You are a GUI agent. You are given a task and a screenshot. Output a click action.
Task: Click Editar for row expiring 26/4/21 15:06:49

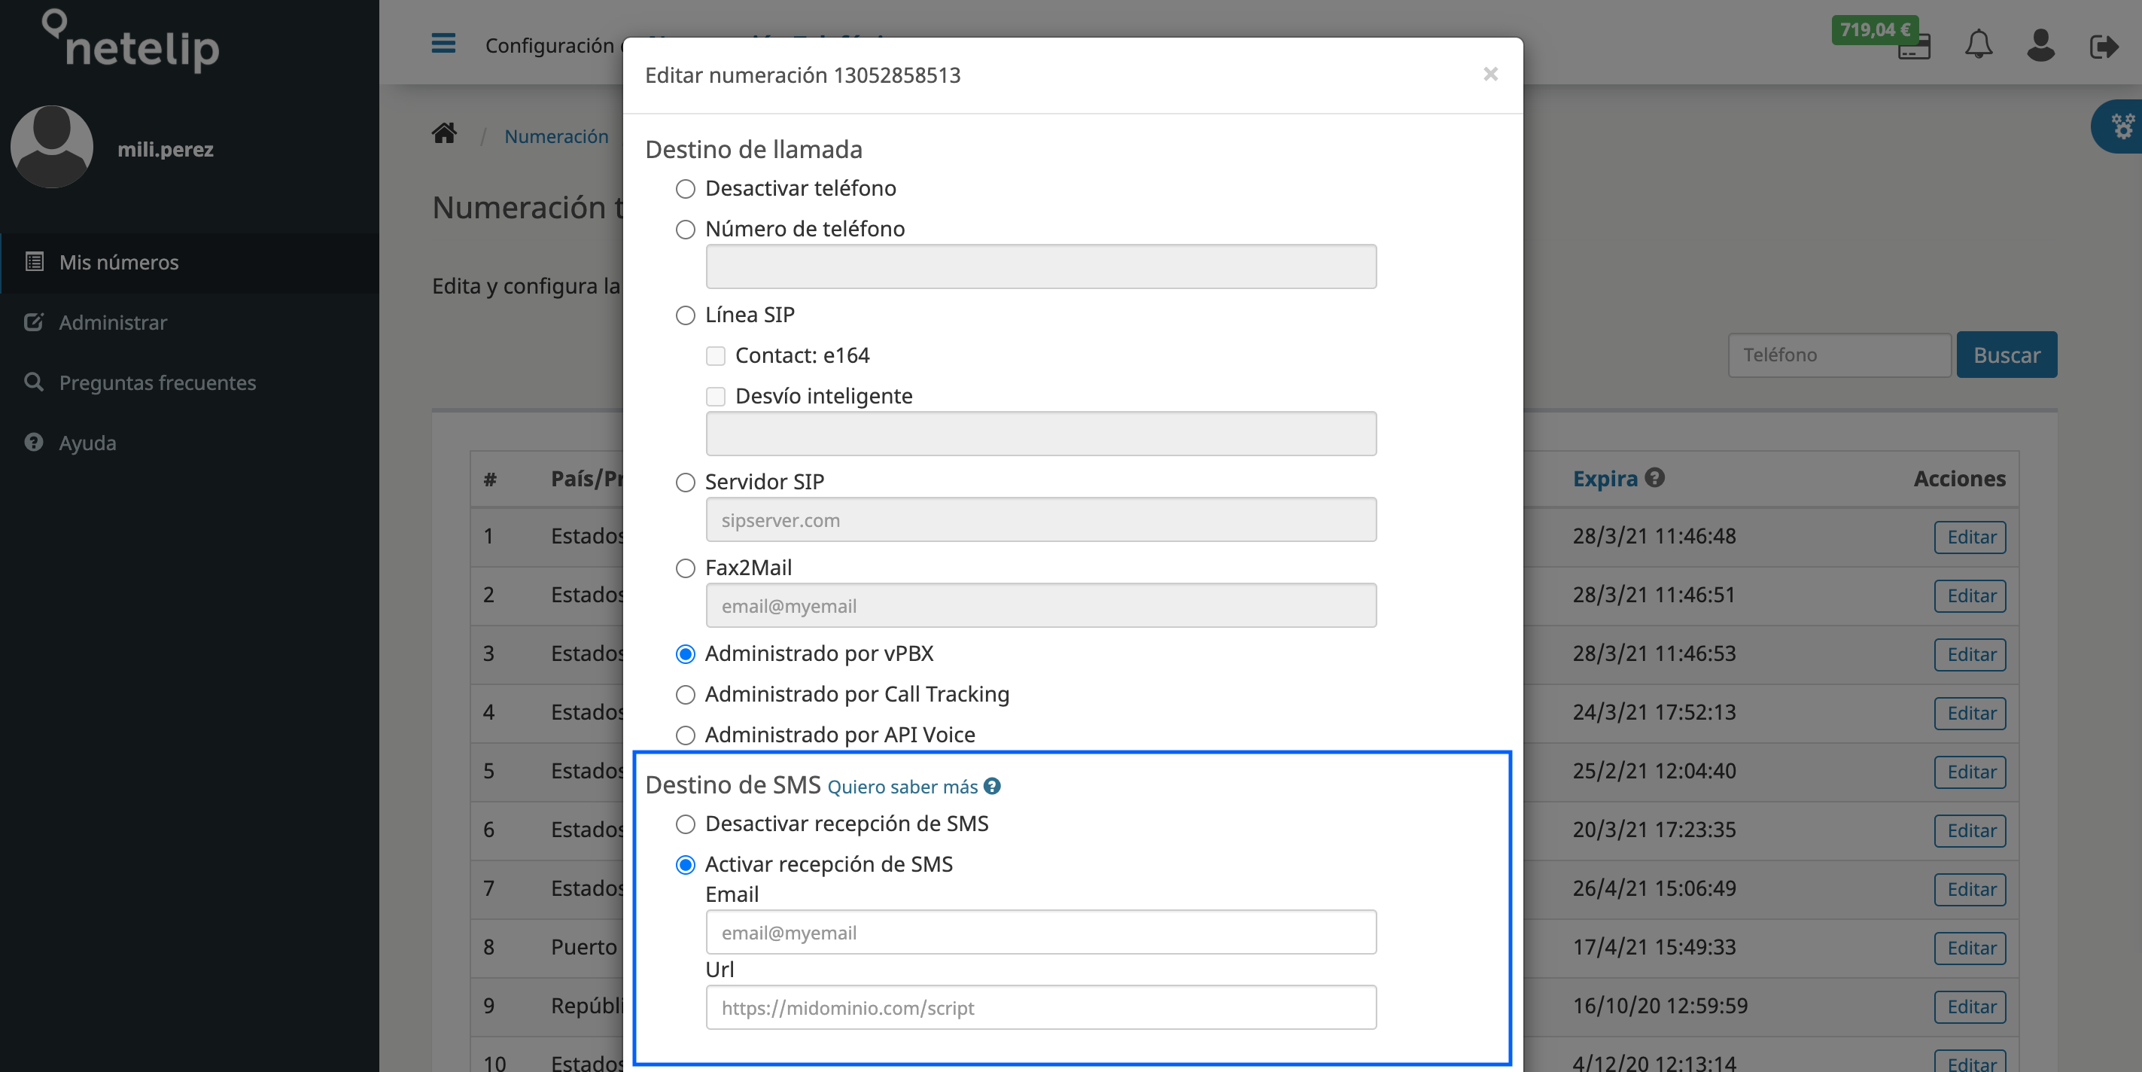click(1969, 889)
